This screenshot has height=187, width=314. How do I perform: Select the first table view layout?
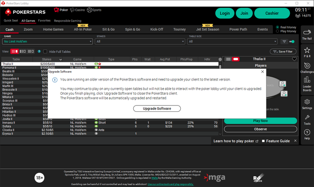[x=14, y=51]
